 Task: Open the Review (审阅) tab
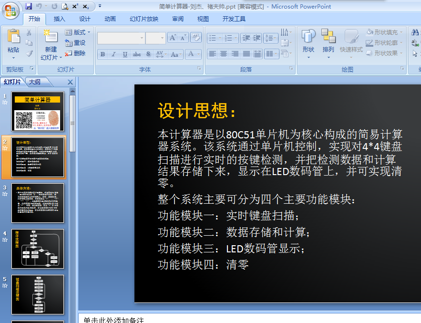click(178, 19)
